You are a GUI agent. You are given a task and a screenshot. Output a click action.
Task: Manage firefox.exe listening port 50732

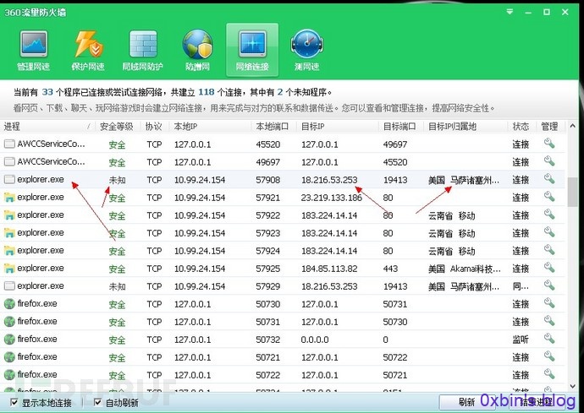(x=549, y=339)
